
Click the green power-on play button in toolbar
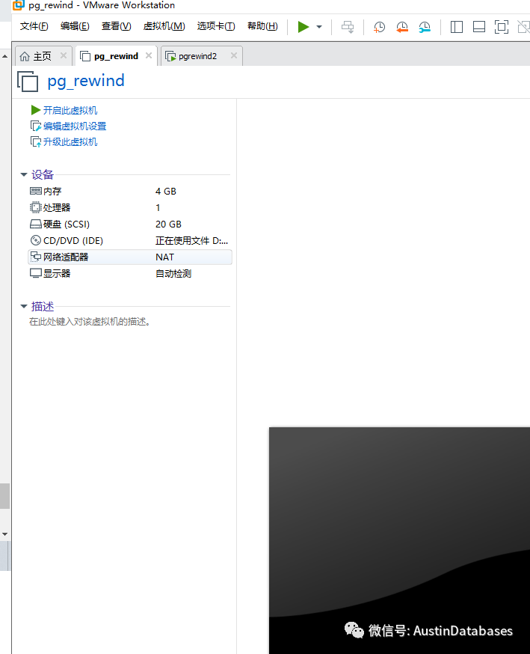coord(303,27)
